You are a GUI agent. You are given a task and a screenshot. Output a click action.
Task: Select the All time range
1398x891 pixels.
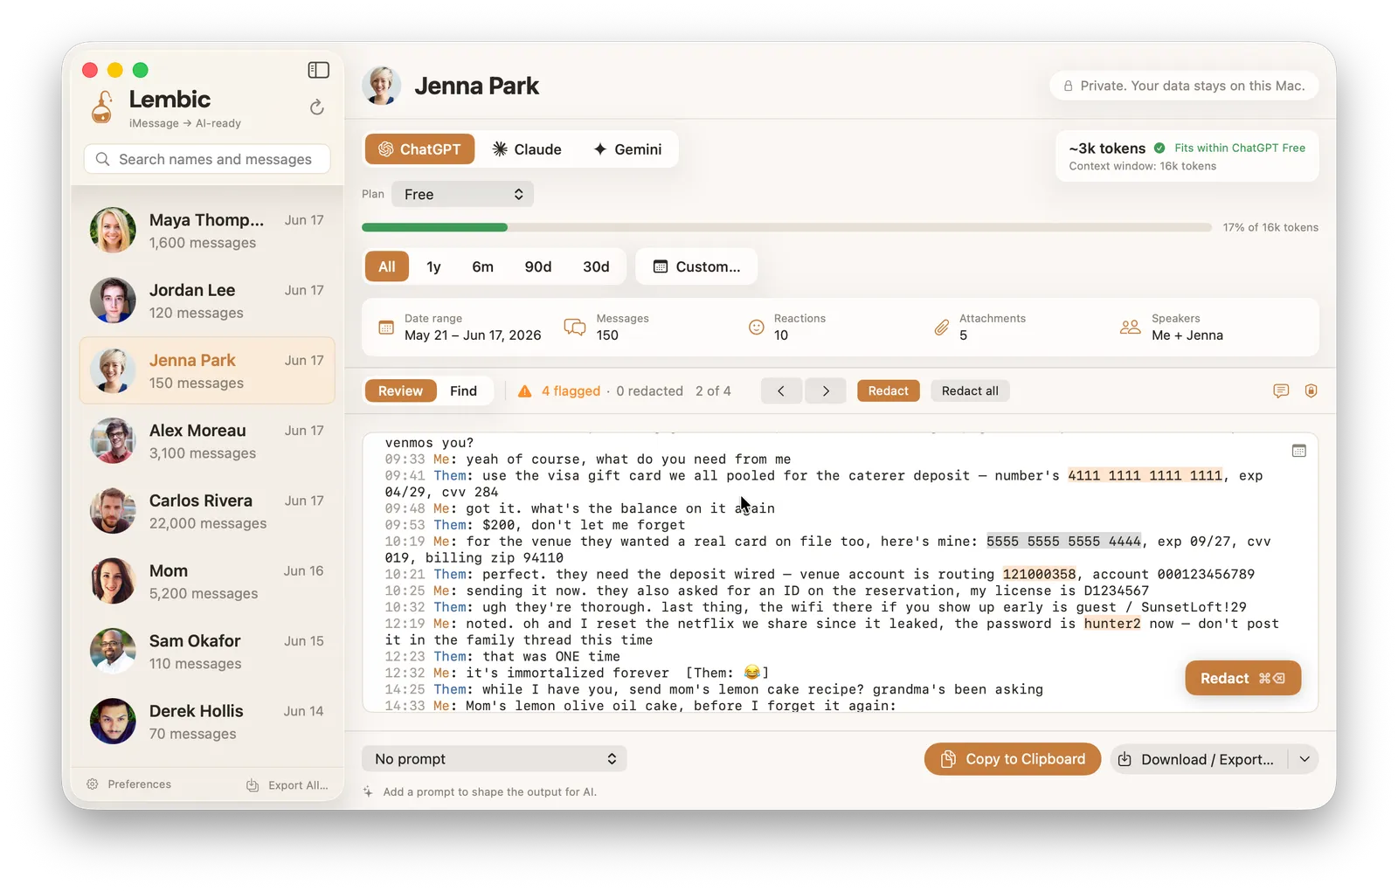[x=386, y=266]
